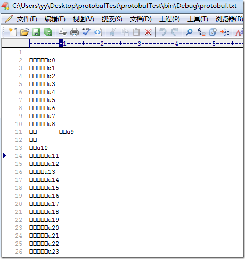Click line number 14 in the gutter
Viewport: 245px width, 259px height.
[19, 156]
